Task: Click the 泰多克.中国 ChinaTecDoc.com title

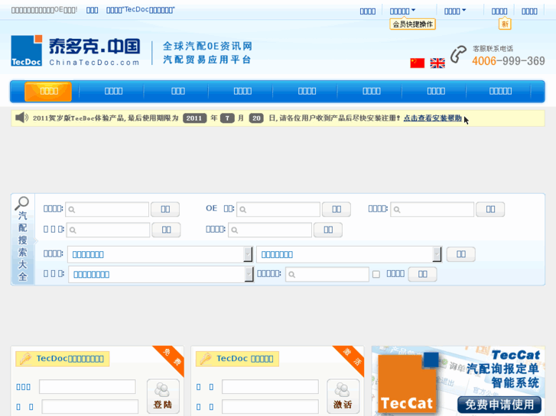Action: [94, 52]
